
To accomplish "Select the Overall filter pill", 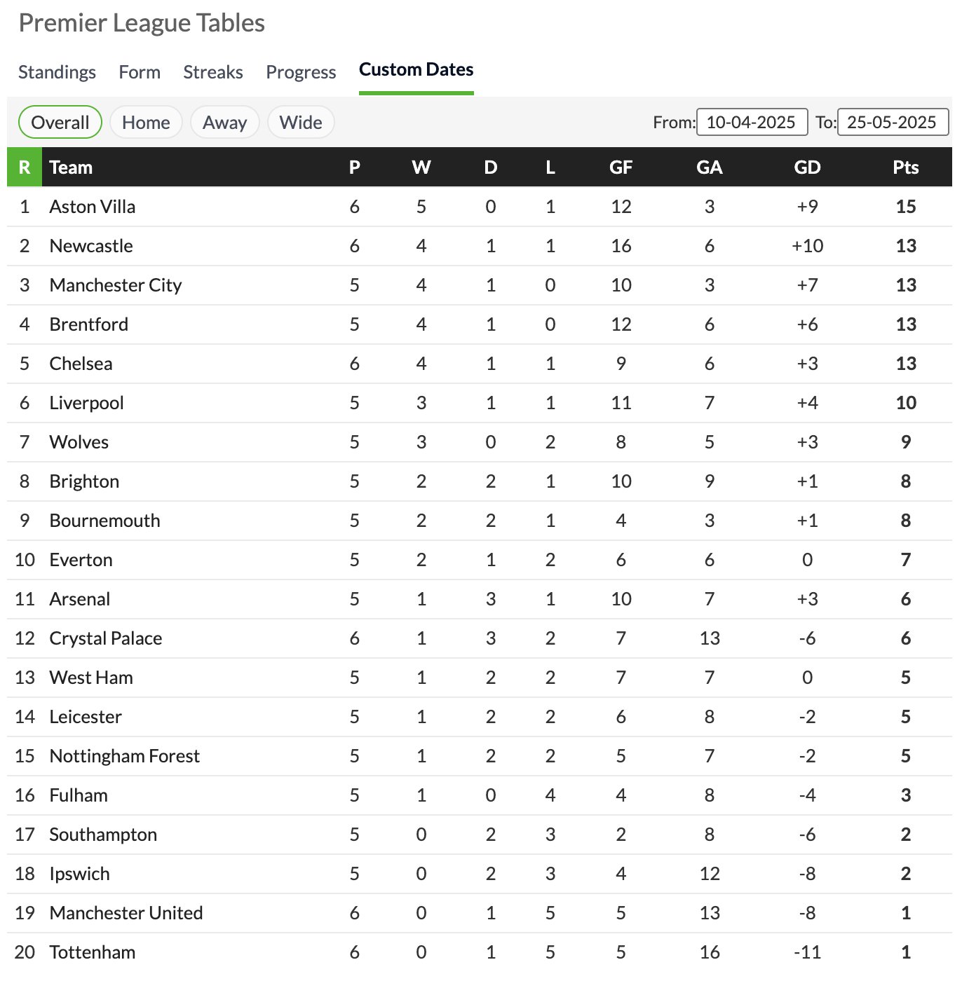I will pos(60,123).
